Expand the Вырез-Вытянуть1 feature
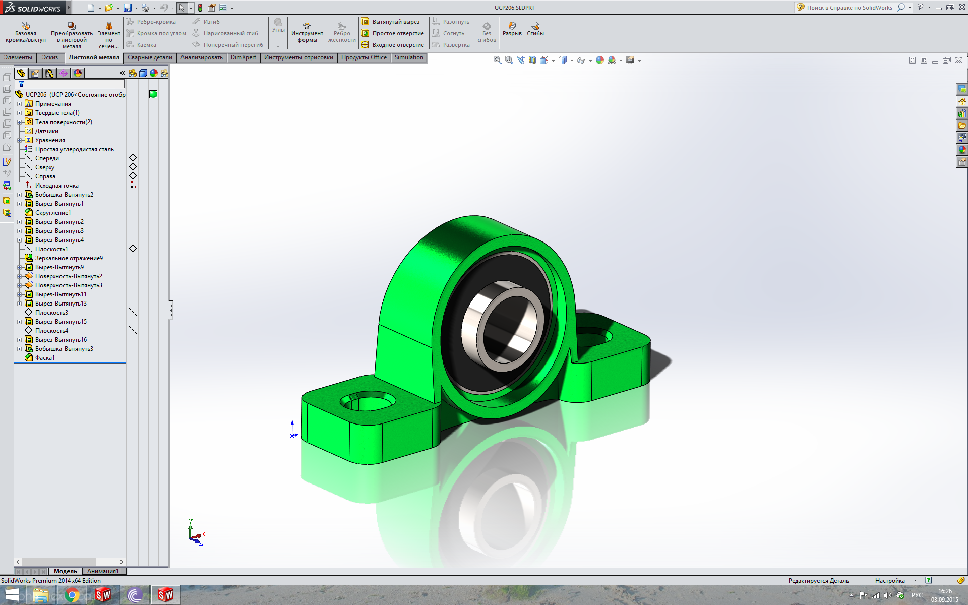Screen dimensions: 968x605 20,204
